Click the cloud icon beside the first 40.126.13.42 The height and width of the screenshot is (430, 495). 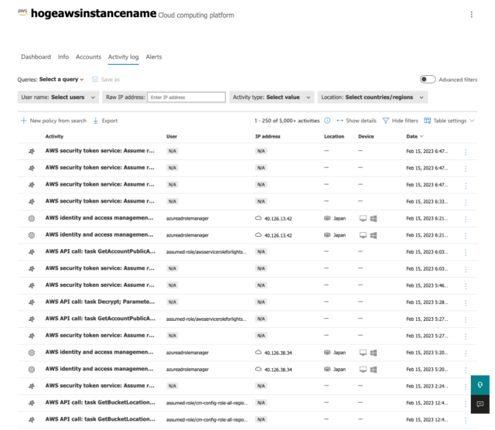pos(258,218)
